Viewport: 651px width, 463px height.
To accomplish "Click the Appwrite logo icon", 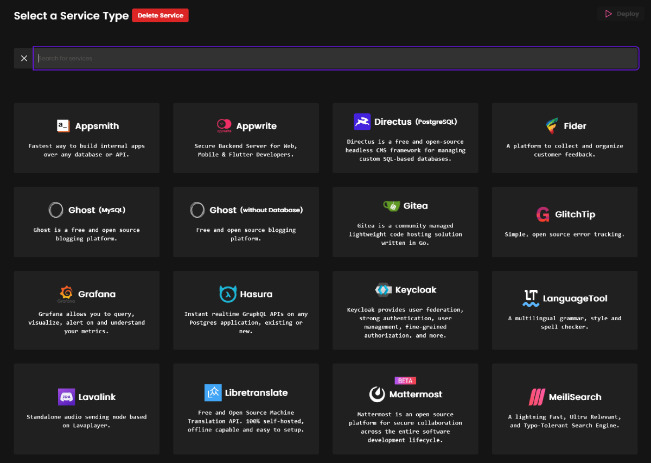I will pos(224,126).
